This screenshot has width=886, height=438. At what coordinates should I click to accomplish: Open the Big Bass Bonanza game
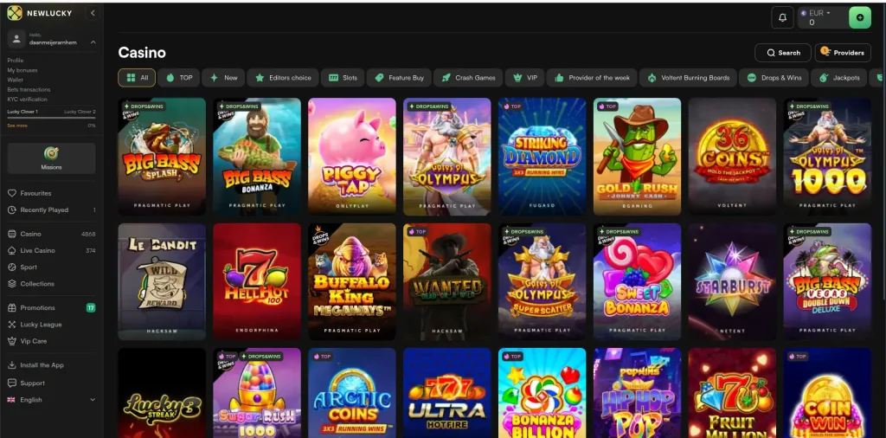click(256, 157)
